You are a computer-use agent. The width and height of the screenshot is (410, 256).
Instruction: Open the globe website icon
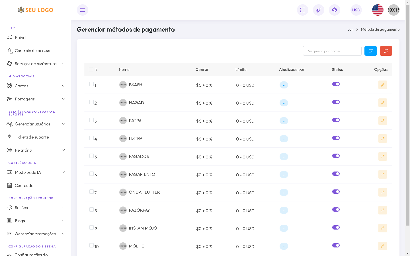point(335,10)
